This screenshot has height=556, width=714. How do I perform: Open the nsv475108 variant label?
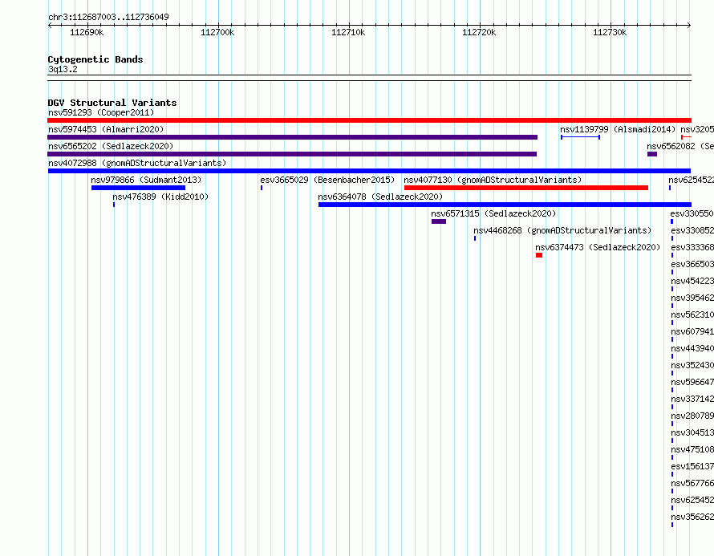[x=692, y=449]
